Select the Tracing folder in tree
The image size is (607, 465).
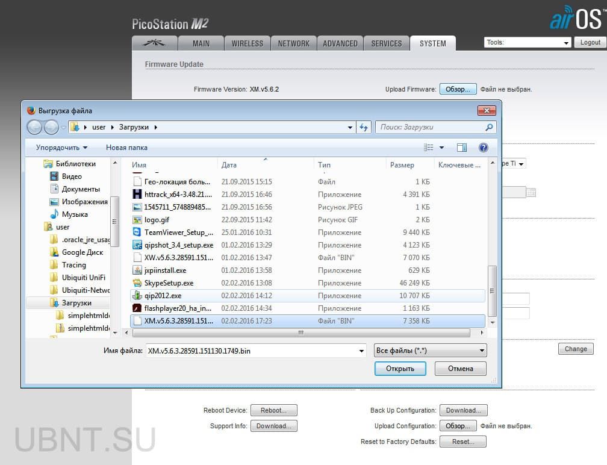(x=74, y=265)
